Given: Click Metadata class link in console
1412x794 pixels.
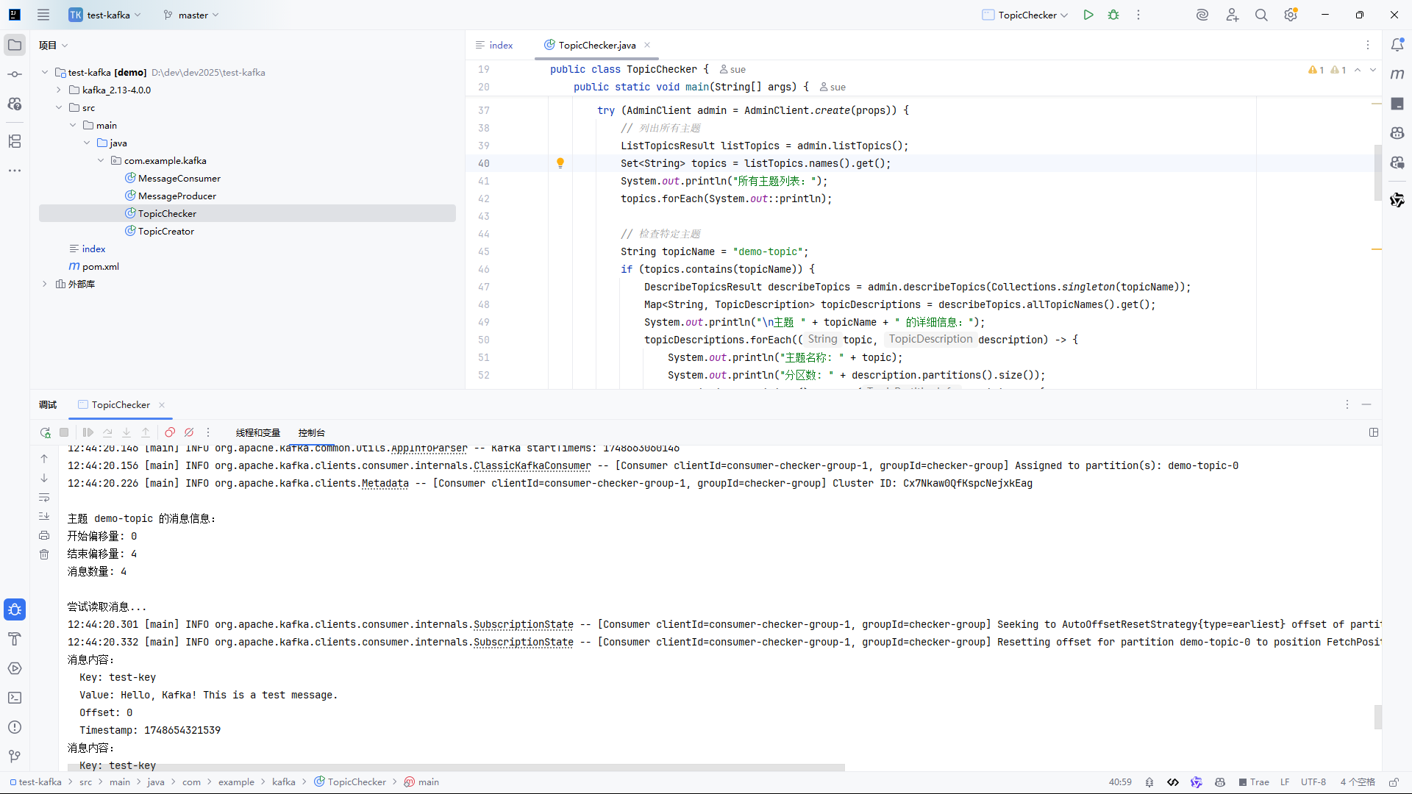Looking at the screenshot, I should point(385,483).
